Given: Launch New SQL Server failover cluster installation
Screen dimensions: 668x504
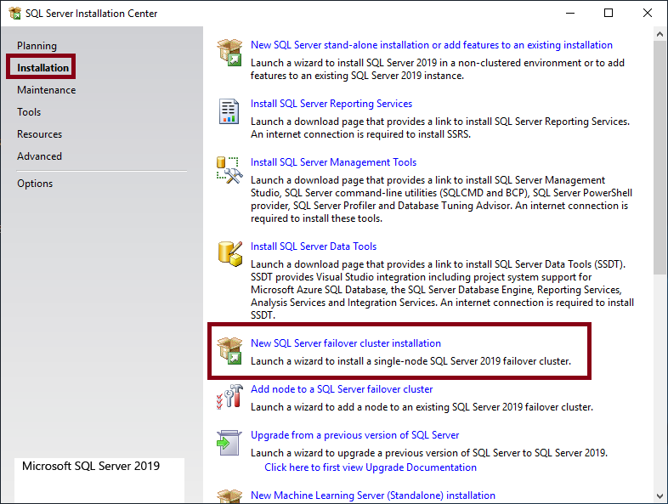Looking at the screenshot, I should pos(346,343).
